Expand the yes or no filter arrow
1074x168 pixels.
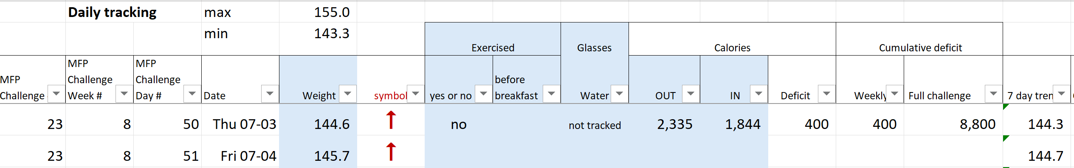click(483, 94)
